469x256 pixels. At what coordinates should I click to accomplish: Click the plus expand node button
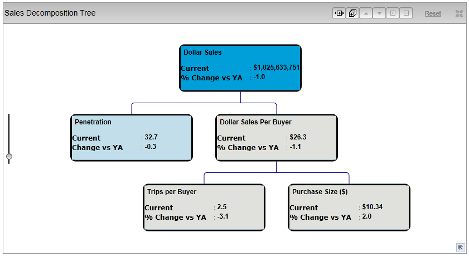click(393, 13)
